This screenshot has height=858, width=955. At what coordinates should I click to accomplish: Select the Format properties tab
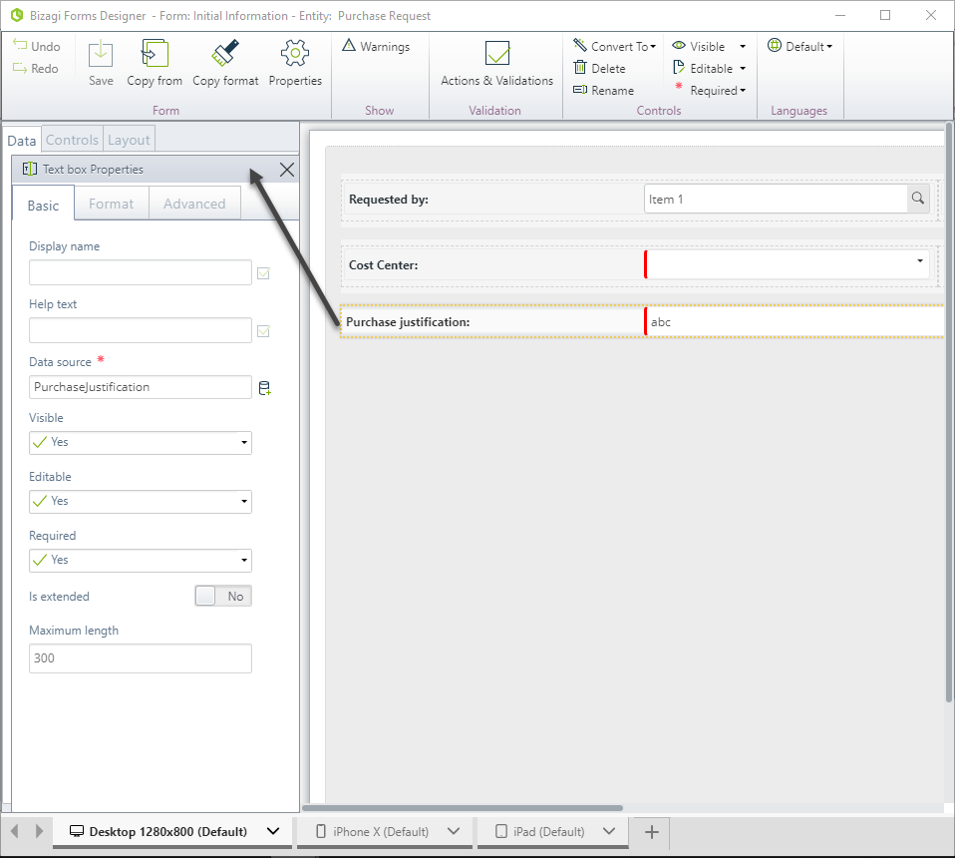(111, 204)
